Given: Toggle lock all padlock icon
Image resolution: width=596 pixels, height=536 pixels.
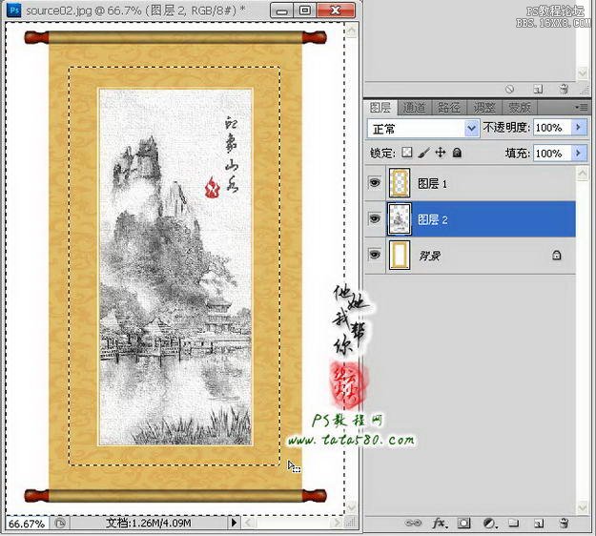Looking at the screenshot, I should pyautogui.click(x=458, y=153).
